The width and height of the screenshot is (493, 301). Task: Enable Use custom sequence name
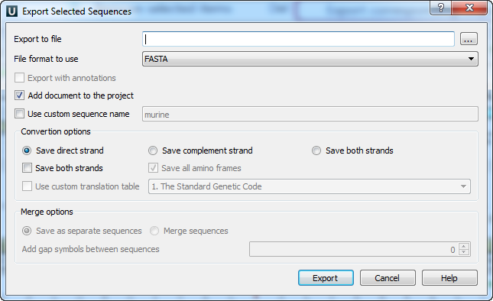tap(20, 113)
